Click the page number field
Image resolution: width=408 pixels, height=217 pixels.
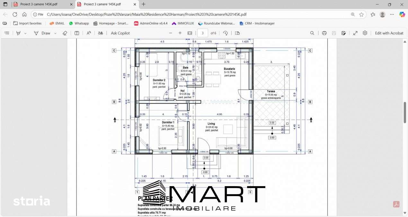tap(202, 33)
